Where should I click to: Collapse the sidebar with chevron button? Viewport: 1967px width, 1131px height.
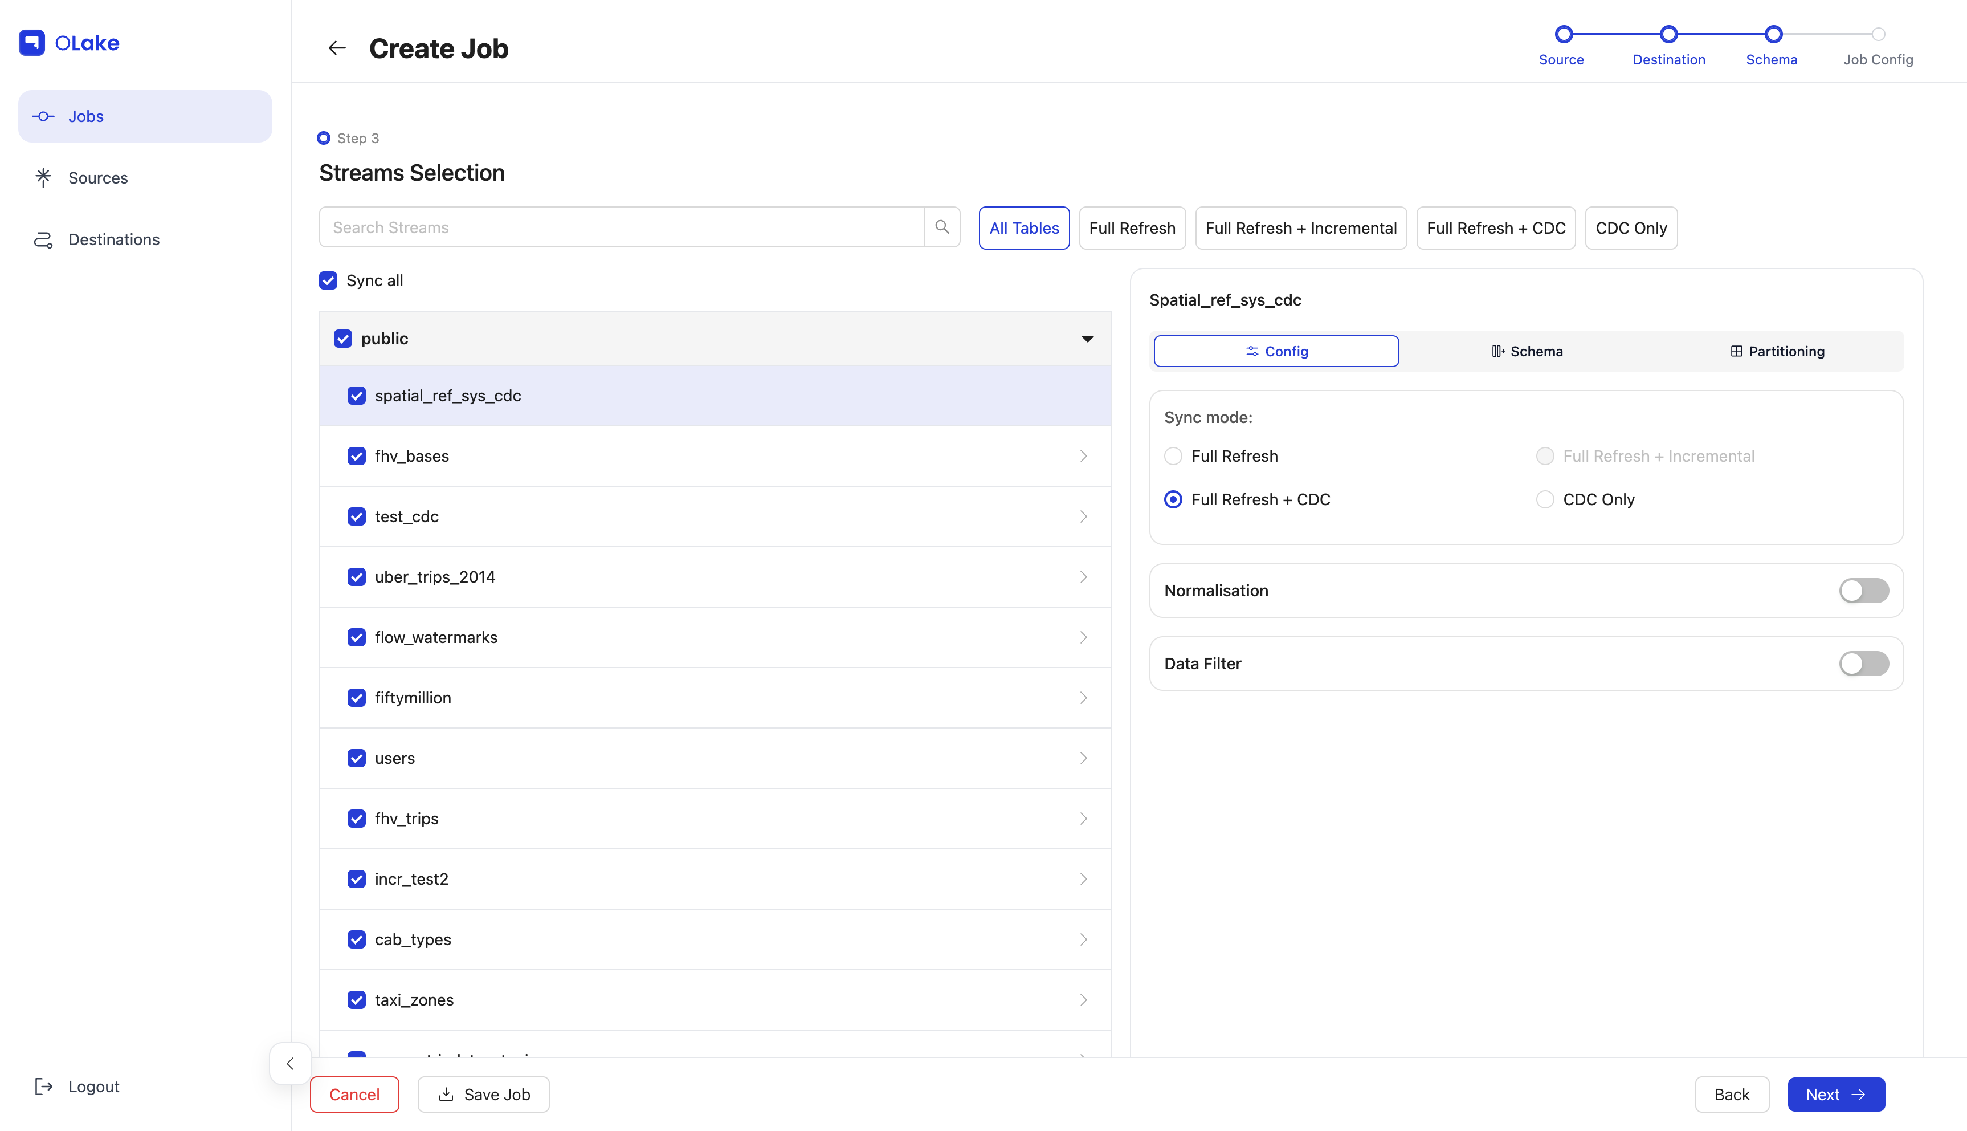(290, 1063)
